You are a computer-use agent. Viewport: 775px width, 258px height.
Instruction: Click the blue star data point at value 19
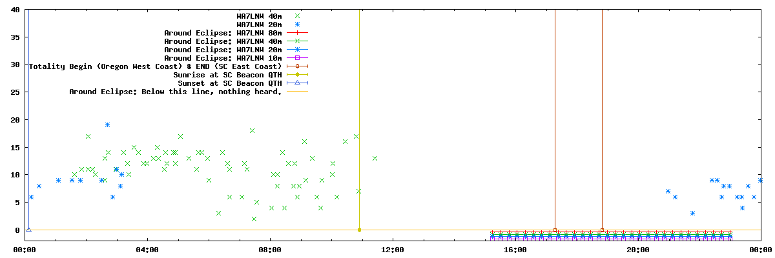(107, 124)
